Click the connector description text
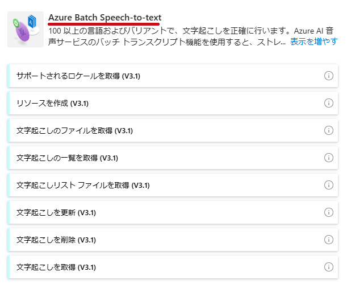Viewport: 347px width, 288px height. click(168, 36)
